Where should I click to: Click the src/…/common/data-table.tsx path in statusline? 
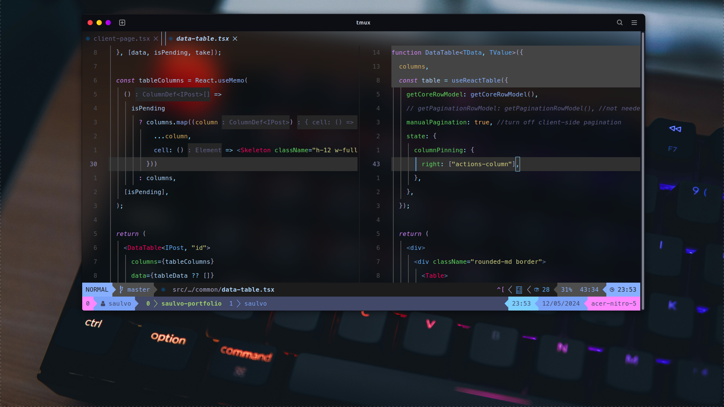pyautogui.click(x=223, y=290)
